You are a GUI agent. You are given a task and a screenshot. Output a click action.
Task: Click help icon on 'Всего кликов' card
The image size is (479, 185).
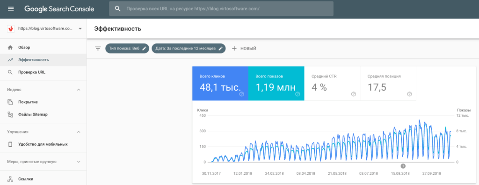click(242, 94)
